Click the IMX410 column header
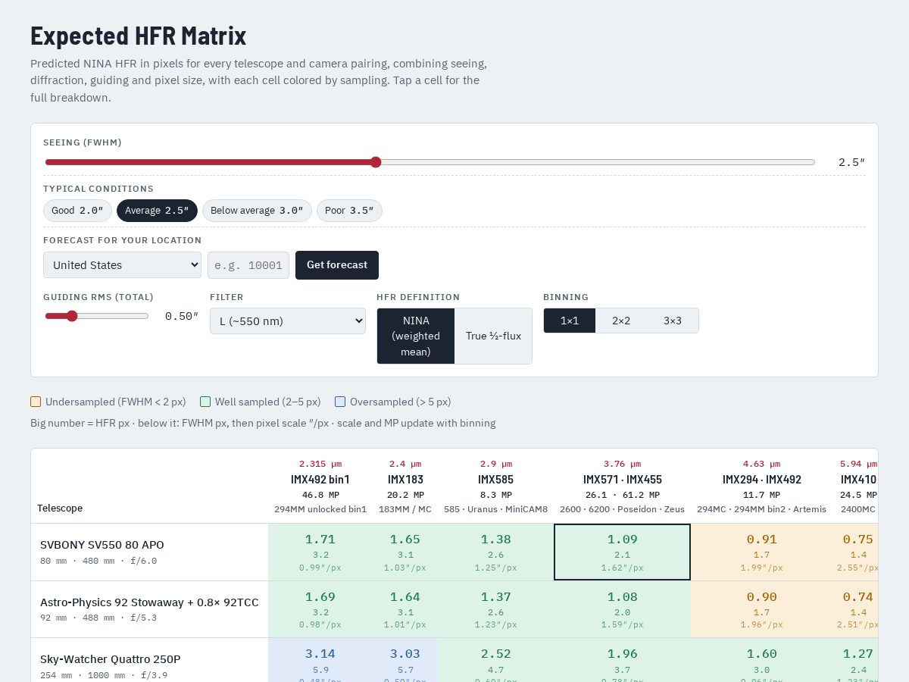 (856, 486)
